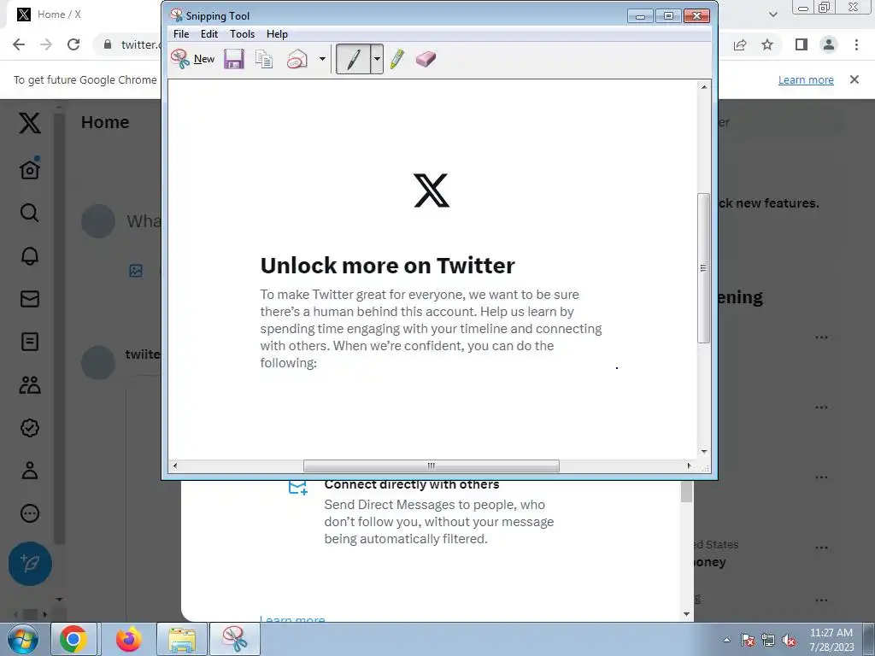
Task: Show hidden tray icons arrow
Action: (726, 640)
